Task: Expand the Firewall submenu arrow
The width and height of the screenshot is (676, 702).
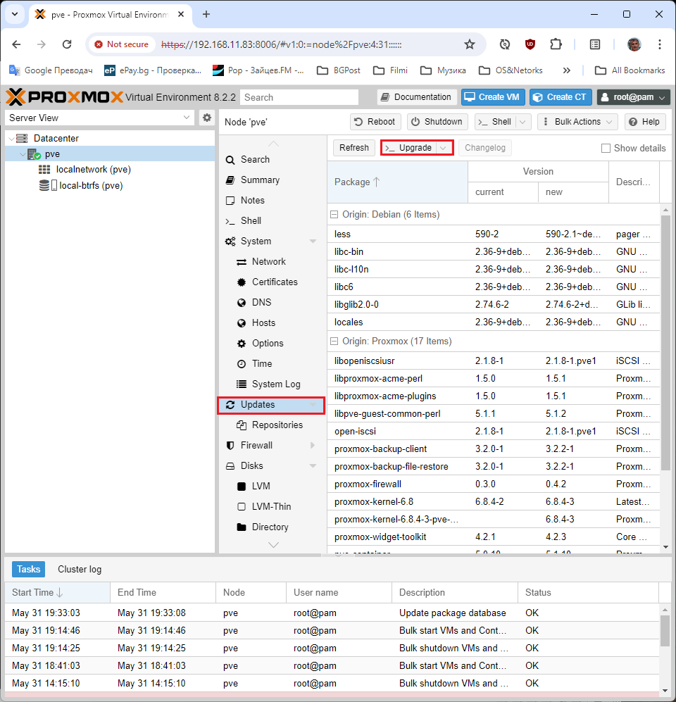Action: tap(313, 446)
